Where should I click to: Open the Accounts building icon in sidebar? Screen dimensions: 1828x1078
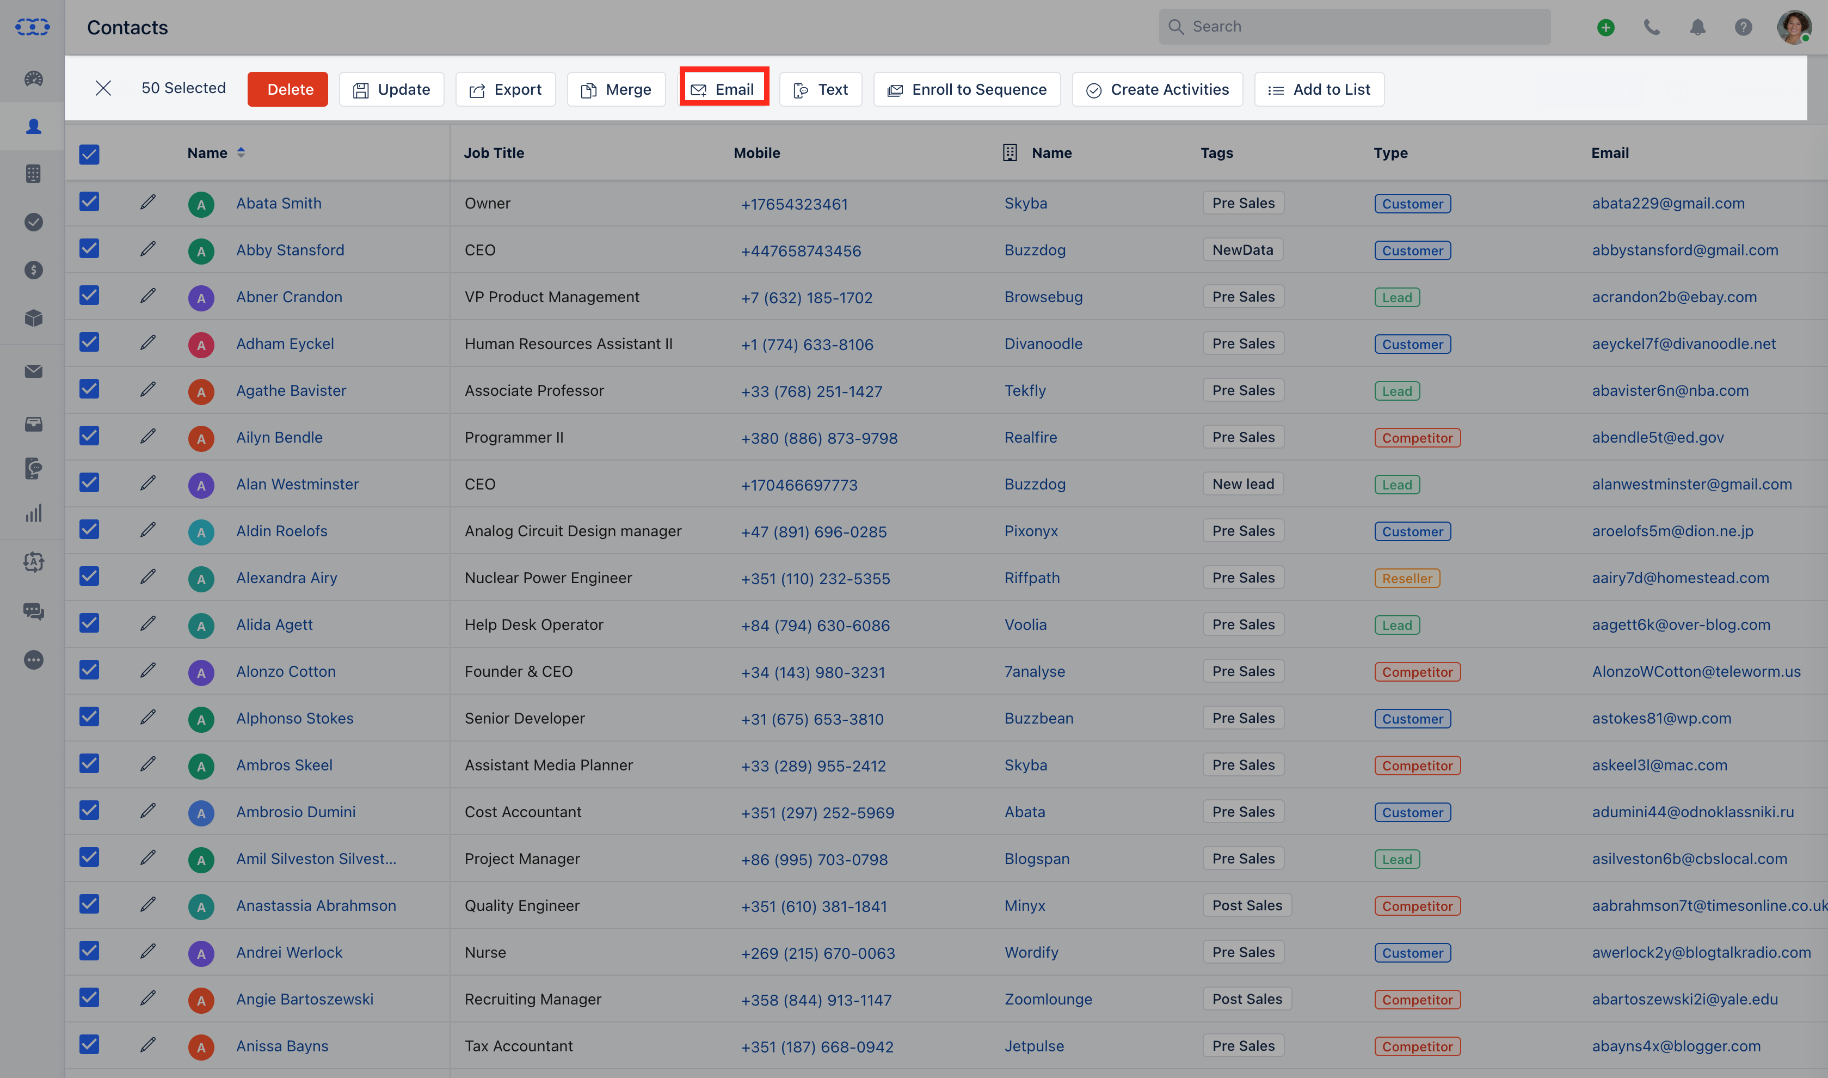coord(33,174)
